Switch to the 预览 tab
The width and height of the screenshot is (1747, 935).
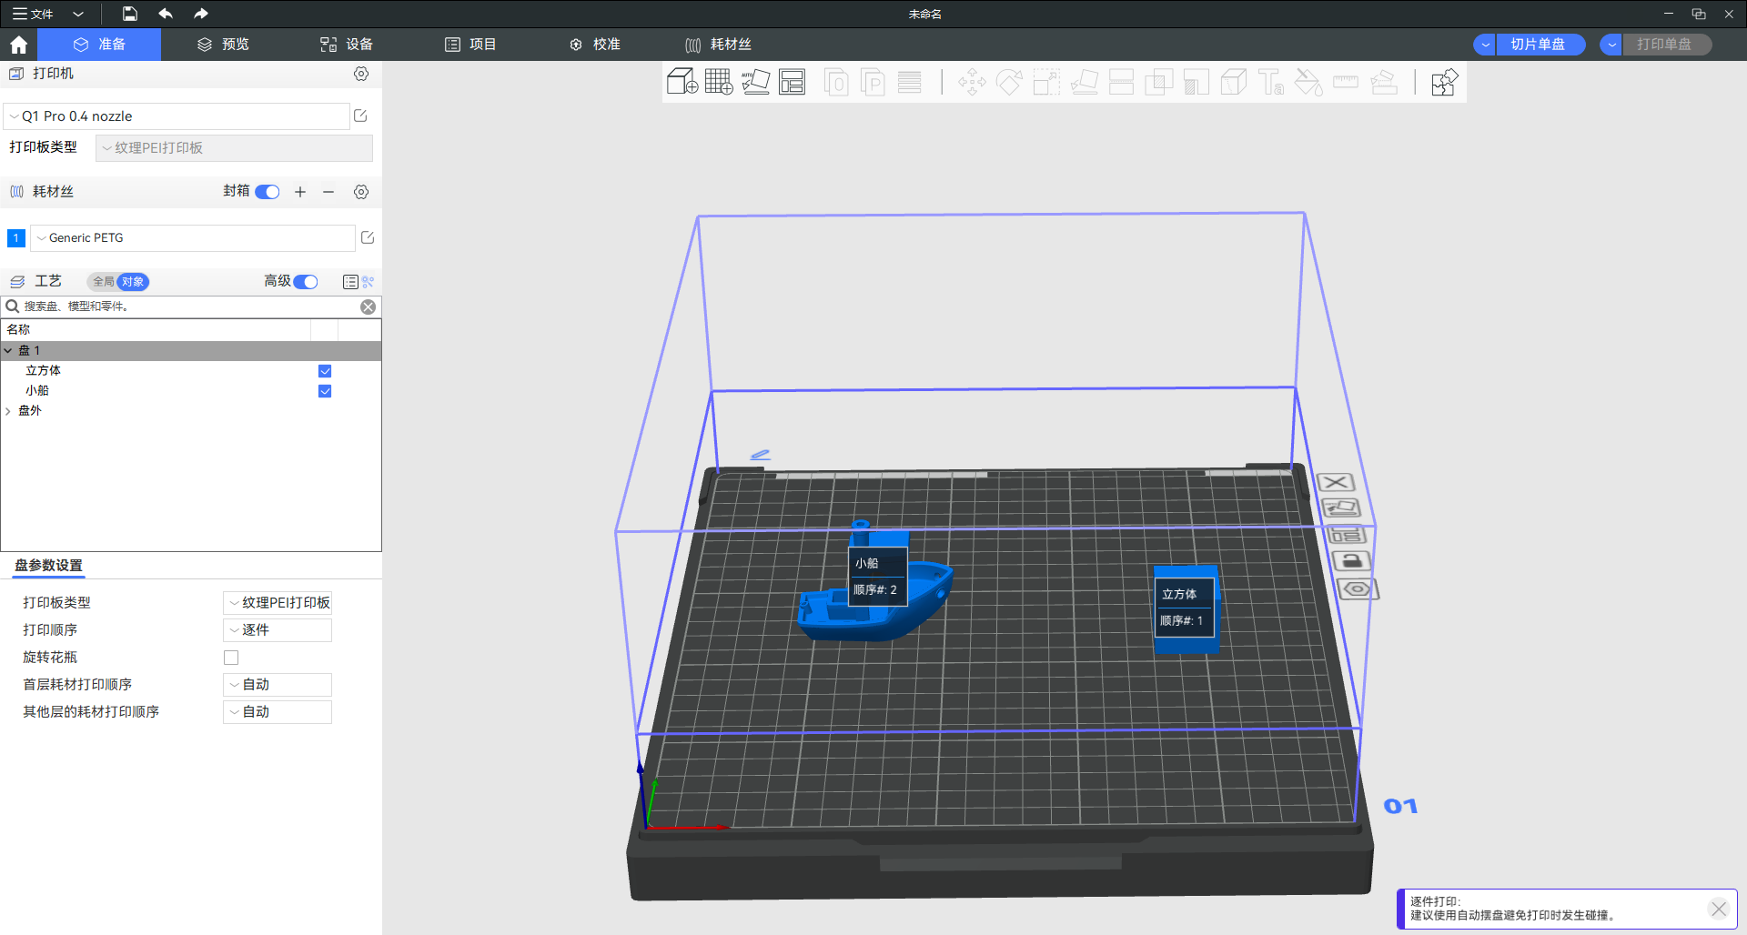coord(224,45)
